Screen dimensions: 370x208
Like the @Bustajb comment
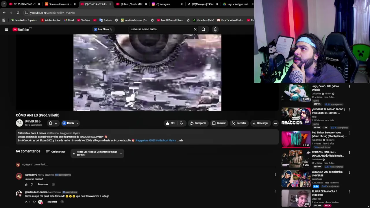26,184
